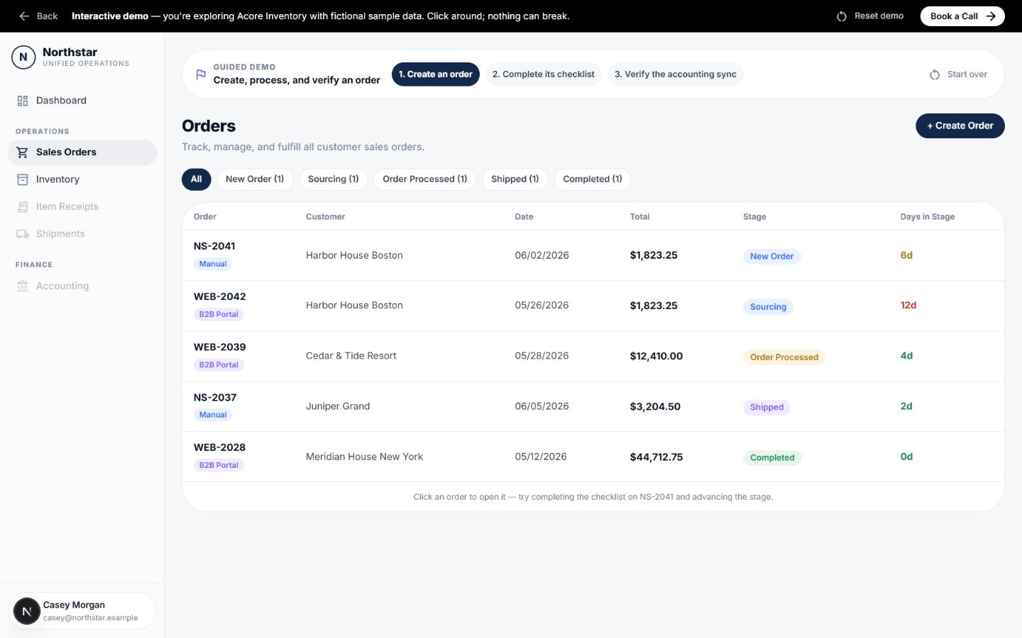This screenshot has width=1022, height=638.
Task: Open step 3 Verify the accounting sync
Action: point(676,74)
